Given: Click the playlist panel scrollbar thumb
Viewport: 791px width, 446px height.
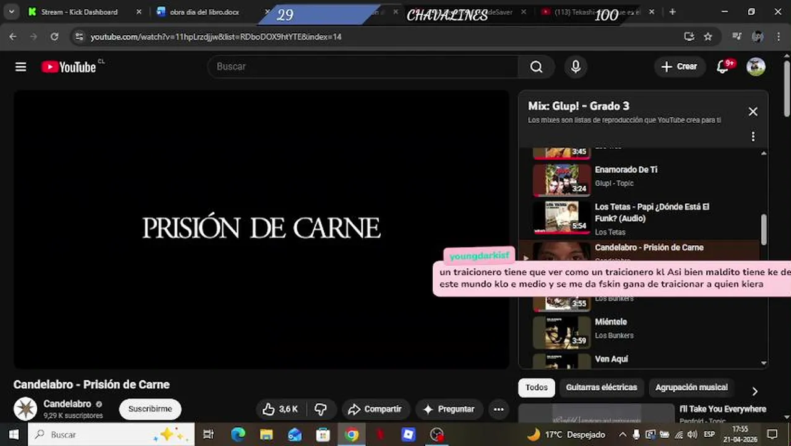Looking at the screenshot, I should [764, 229].
